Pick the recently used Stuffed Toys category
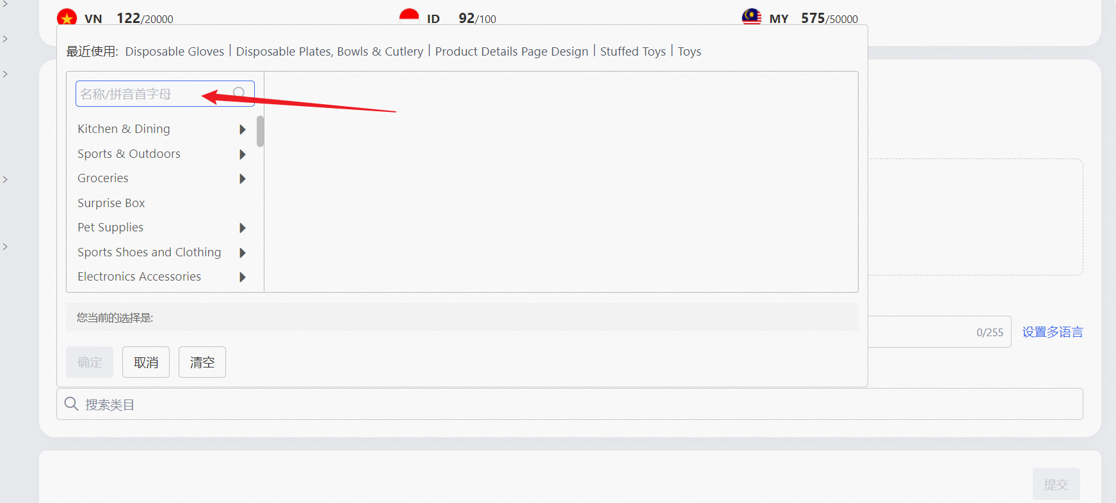This screenshot has height=503, width=1116. click(x=633, y=52)
